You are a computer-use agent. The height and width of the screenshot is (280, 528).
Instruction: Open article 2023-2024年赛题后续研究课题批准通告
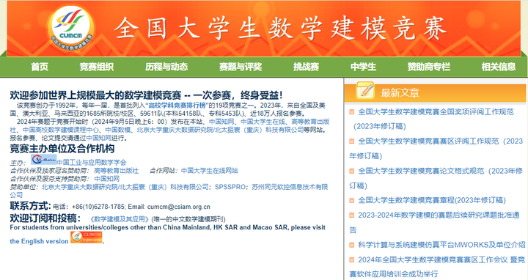(434, 222)
